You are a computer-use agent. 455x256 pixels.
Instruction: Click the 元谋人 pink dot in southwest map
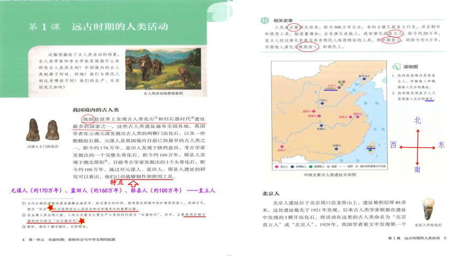[282, 147]
